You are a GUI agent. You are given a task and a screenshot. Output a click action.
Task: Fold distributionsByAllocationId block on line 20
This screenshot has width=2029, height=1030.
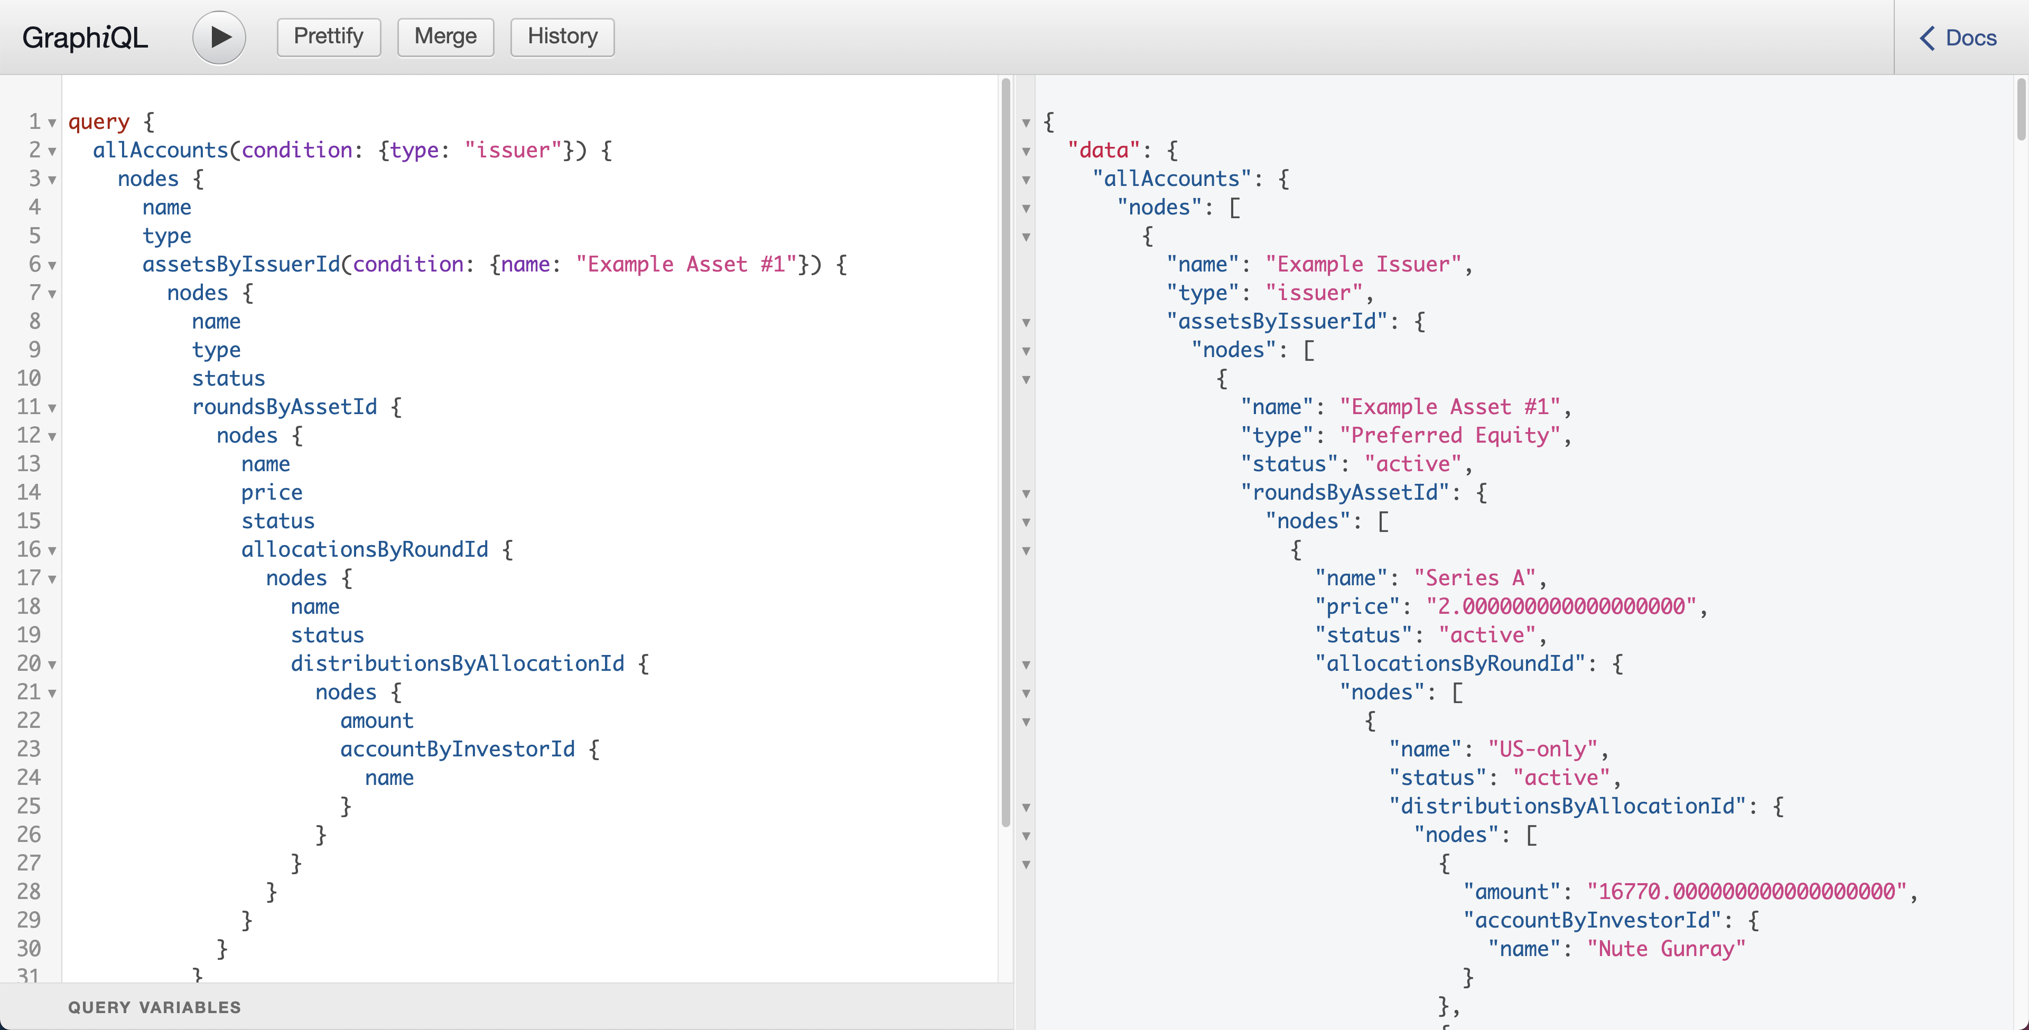pyautogui.click(x=52, y=664)
